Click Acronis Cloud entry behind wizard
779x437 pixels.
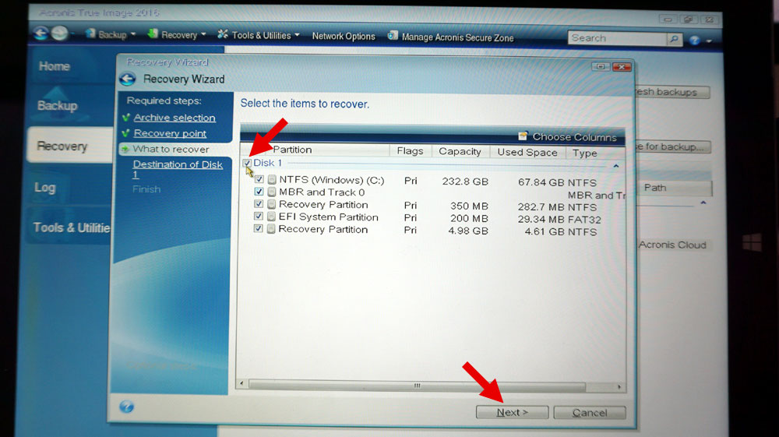point(672,245)
